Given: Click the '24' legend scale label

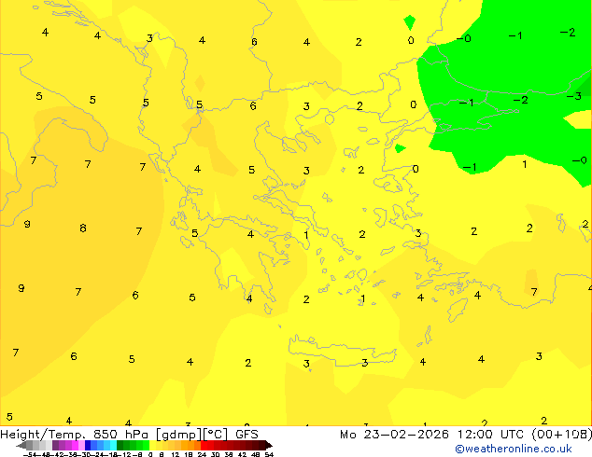Looking at the screenshot, I should (x=202, y=454).
